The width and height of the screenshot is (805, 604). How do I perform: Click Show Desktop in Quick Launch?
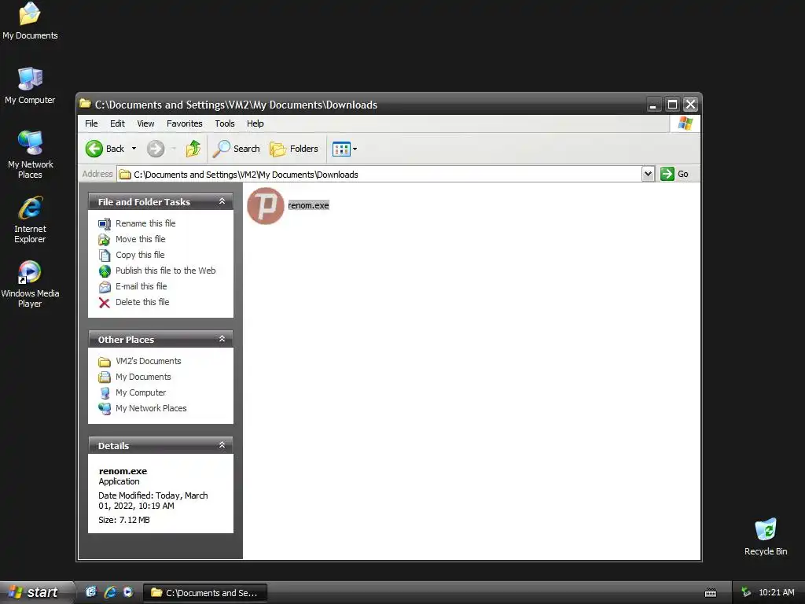(91, 592)
